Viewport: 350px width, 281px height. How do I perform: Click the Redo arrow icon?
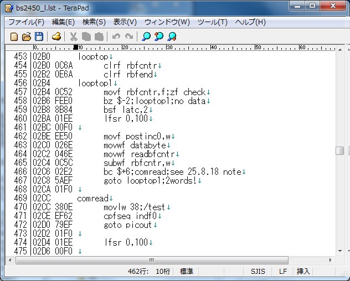129,37
